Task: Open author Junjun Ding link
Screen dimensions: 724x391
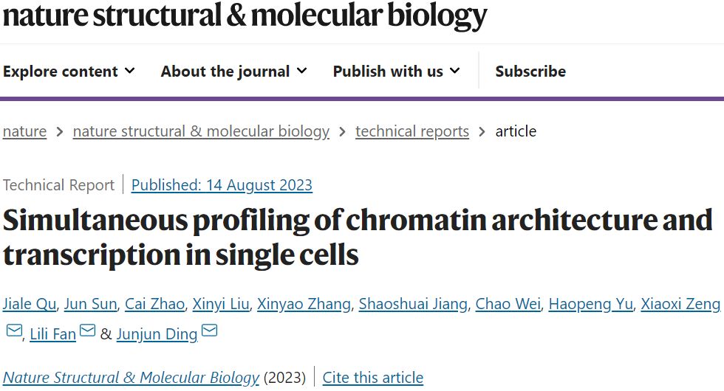Action: [157, 333]
